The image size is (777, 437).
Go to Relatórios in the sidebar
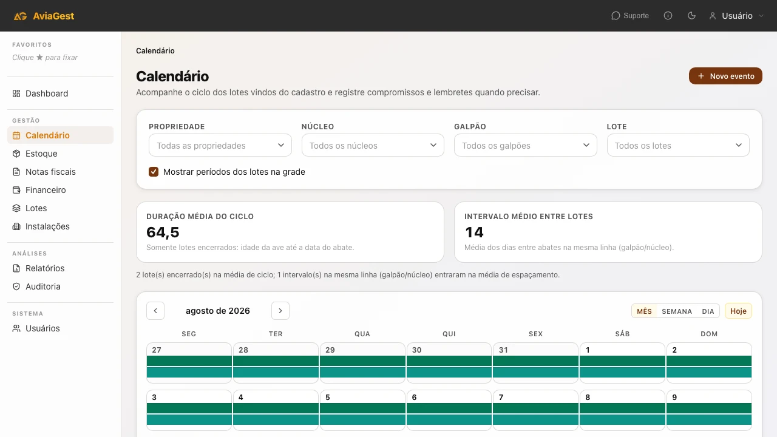pos(60,268)
